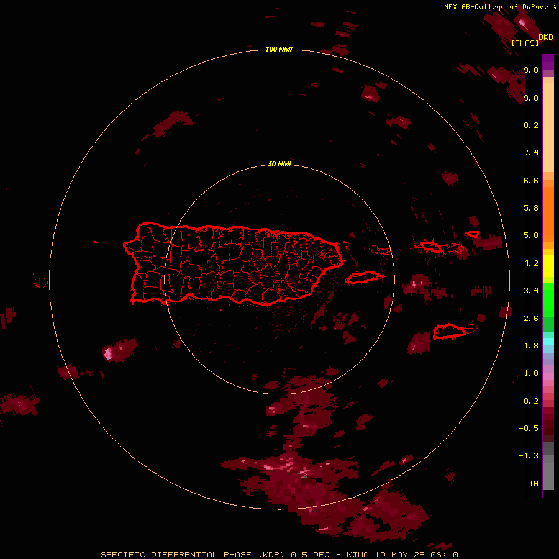Click the 2.6 scale value

(x=531, y=319)
